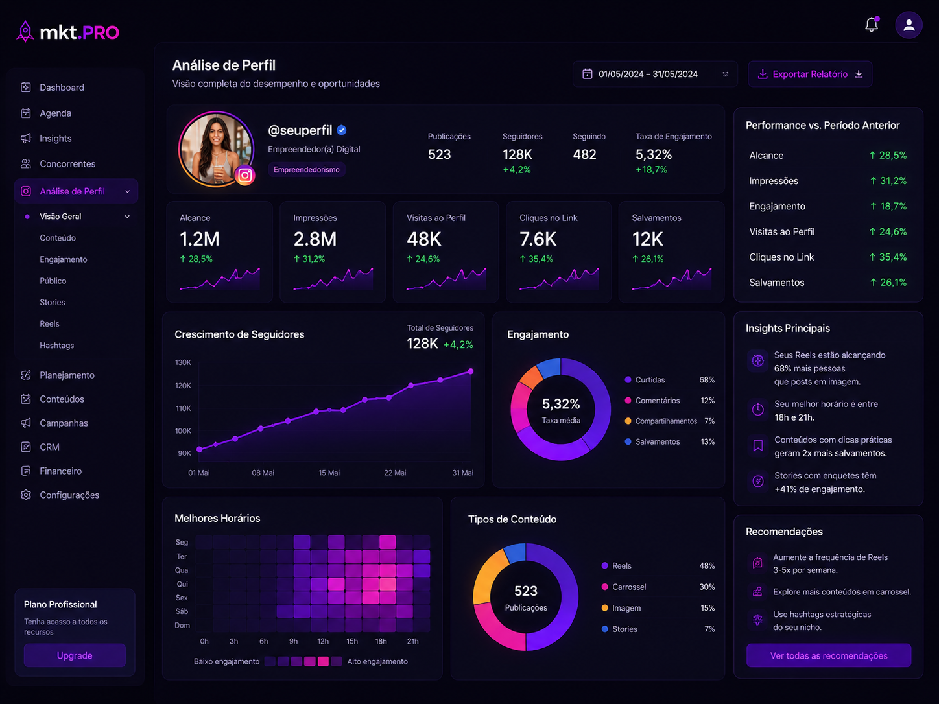939x704 pixels.
Task: Click the Curtidas purple legend dot
Action: pyautogui.click(x=628, y=380)
